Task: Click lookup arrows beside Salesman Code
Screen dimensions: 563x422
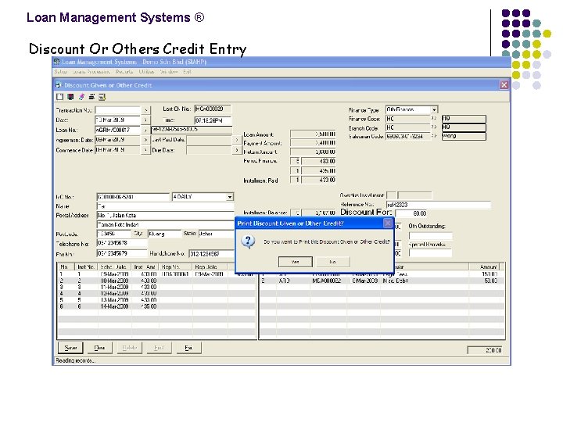Action: [434, 136]
